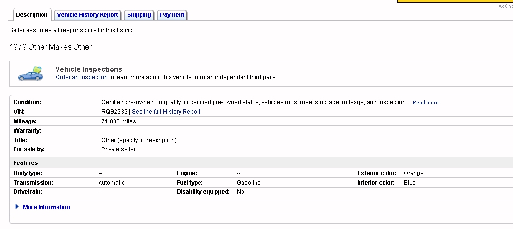The width and height of the screenshot is (513, 229).
Task: Go to the Payment tab
Action: 172,15
